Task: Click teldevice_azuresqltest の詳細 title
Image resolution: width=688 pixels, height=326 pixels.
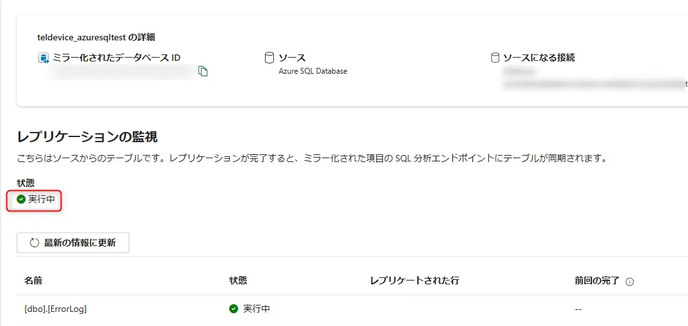Action: click(96, 37)
